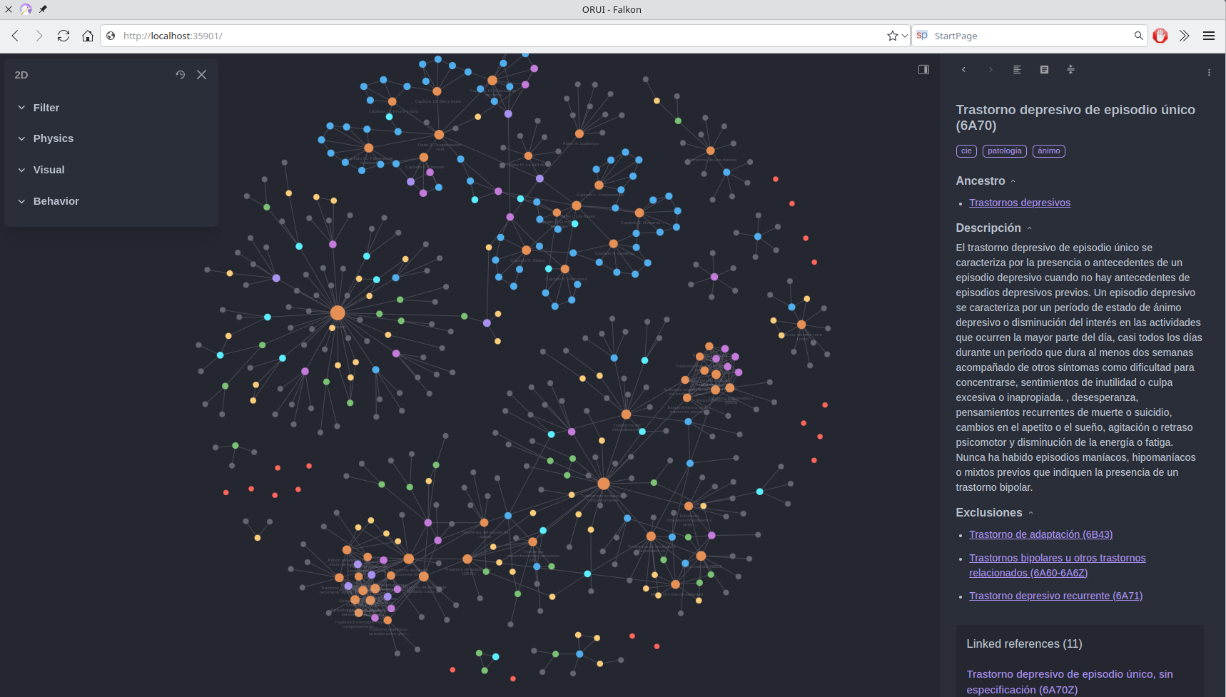Reset graph settings with the history icon
1226x697 pixels.
click(181, 75)
